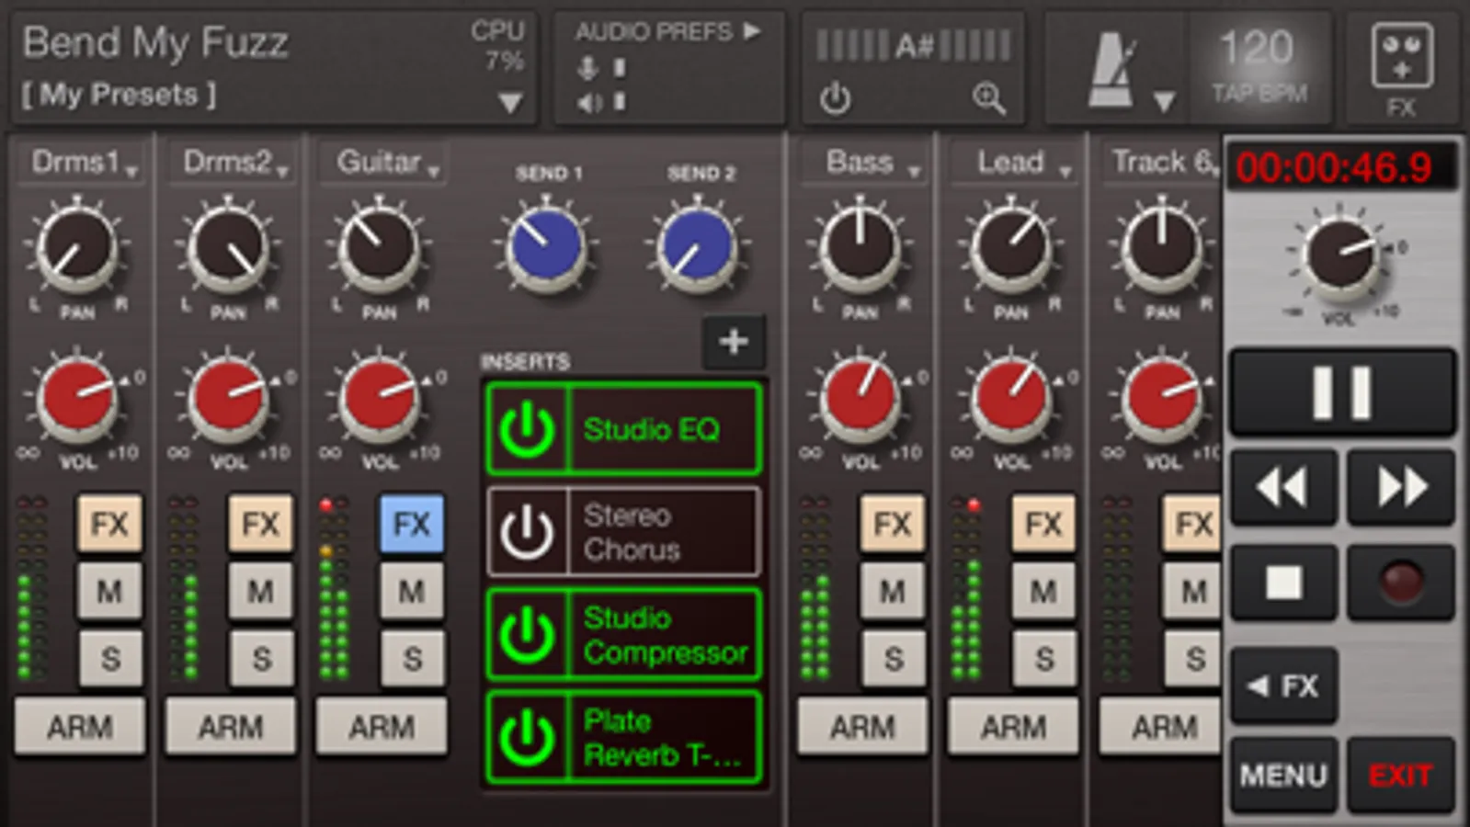Arm the Drms1 track for recording
The image size is (1470, 827).
pos(80,727)
